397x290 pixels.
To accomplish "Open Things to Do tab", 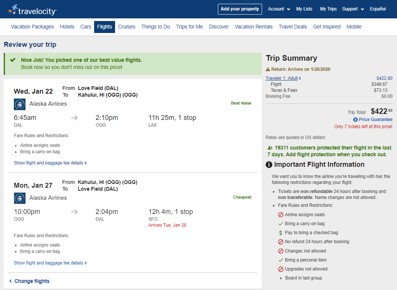I will click(x=156, y=27).
